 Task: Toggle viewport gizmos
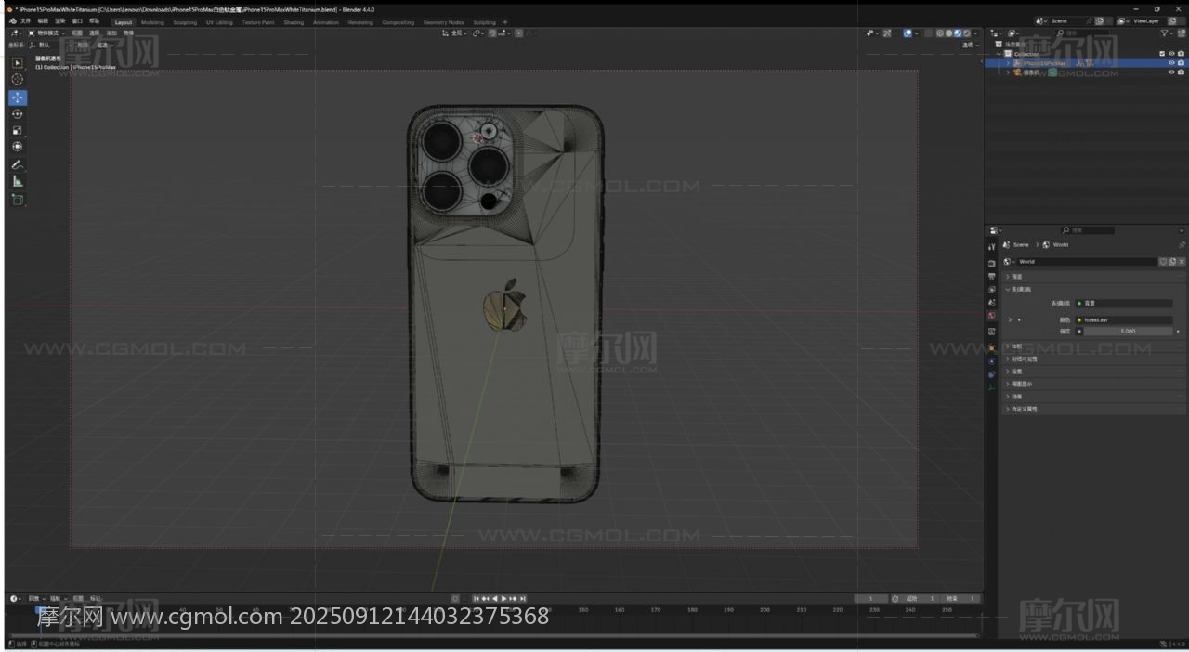pyautogui.click(x=887, y=33)
